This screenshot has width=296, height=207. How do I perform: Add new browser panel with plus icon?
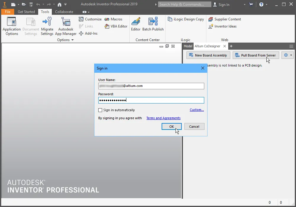pos(231,46)
